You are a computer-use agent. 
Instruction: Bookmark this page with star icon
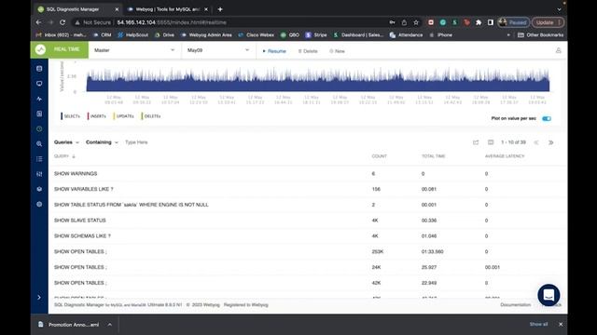point(416,22)
